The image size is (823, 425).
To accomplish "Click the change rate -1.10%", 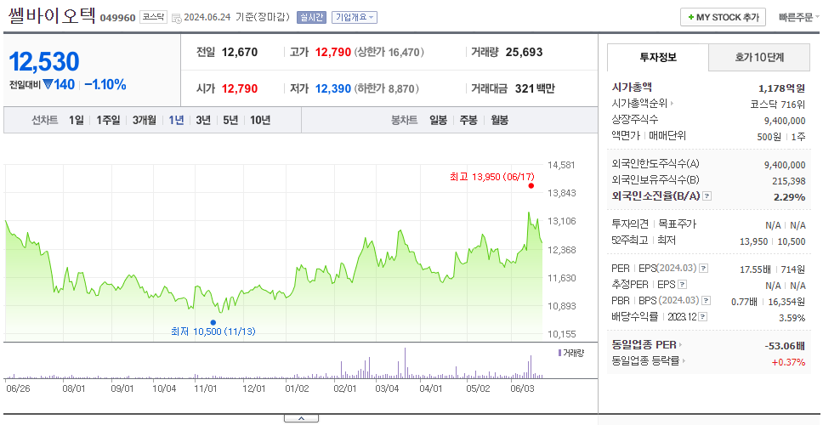I will [105, 84].
